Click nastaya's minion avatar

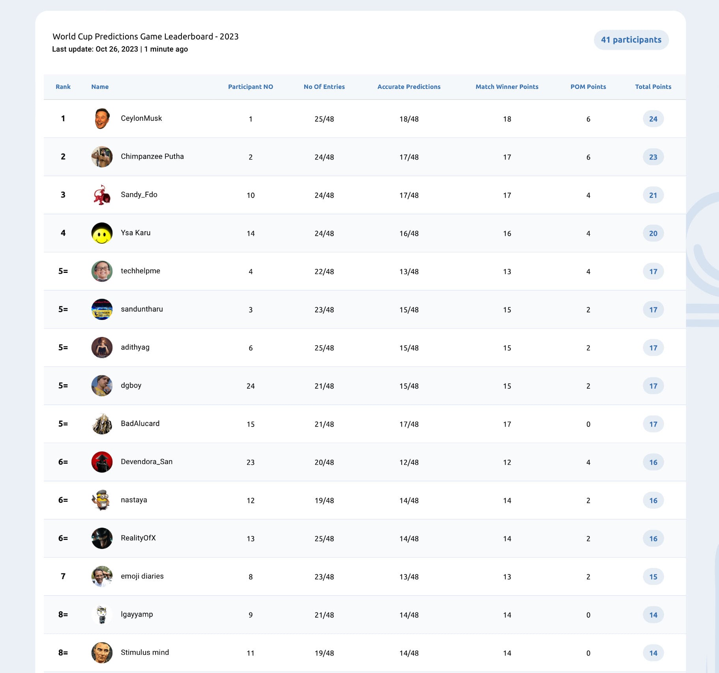point(102,500)
